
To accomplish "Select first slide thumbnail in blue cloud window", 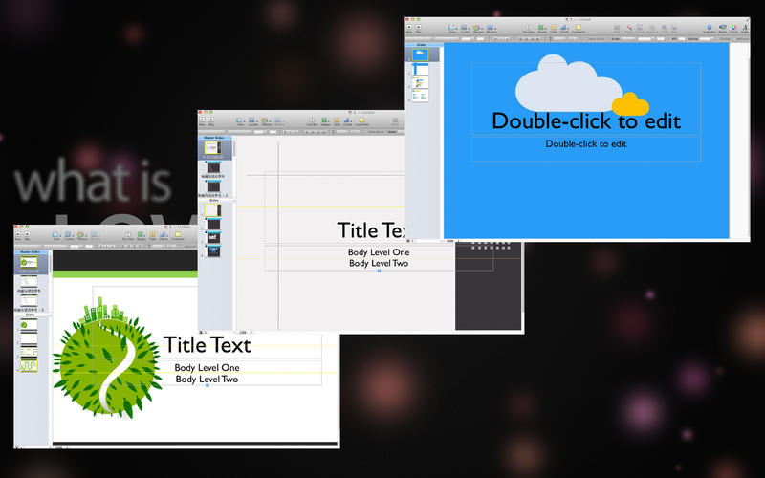I will tap(420, 54).
